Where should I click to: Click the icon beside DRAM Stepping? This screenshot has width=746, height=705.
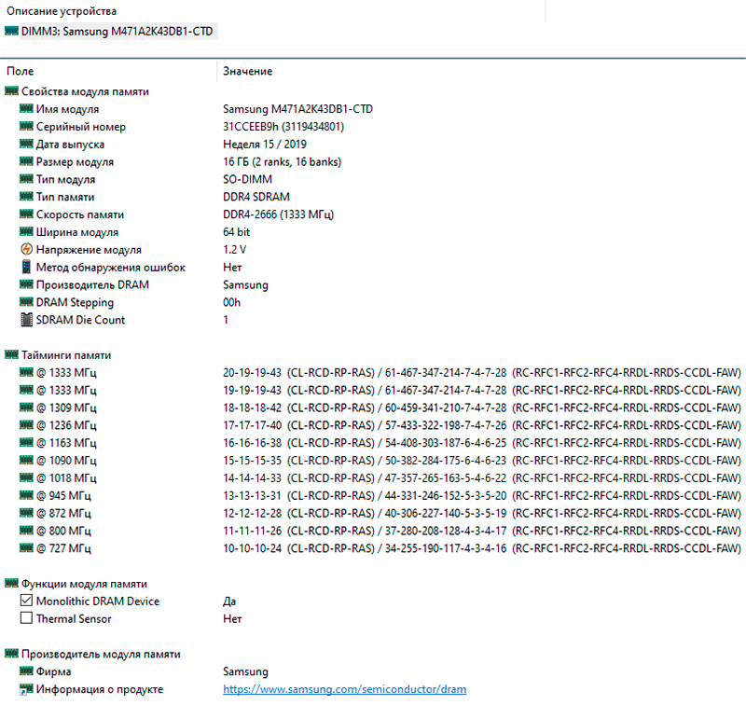click(x=26, y=302)
